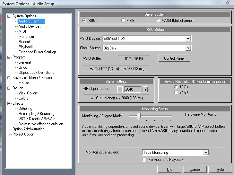Collapse the Design tree node
The image size is (234, 175).
click(x=9, y=88)
